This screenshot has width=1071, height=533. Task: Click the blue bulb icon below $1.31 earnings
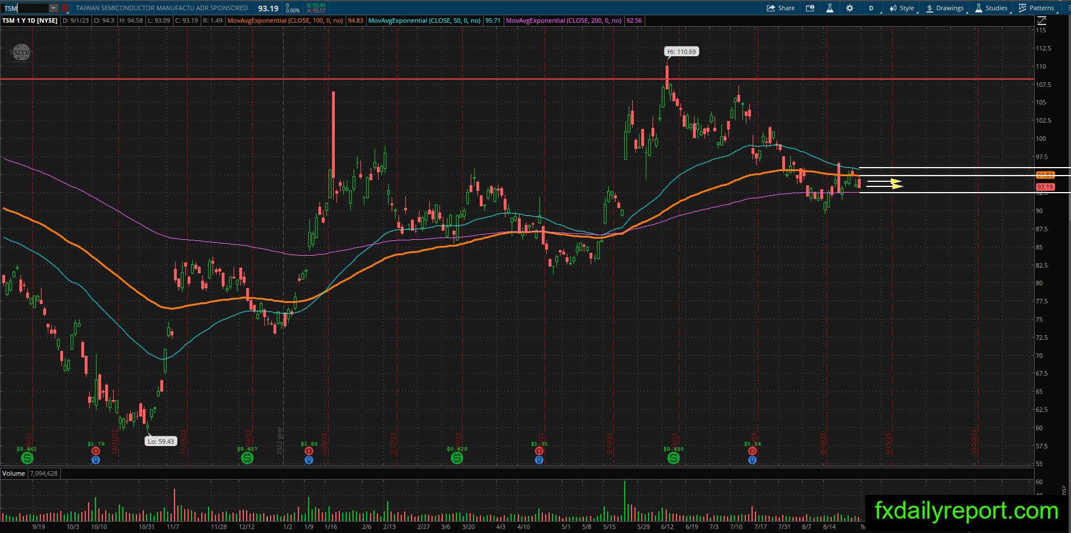[539, 460]
